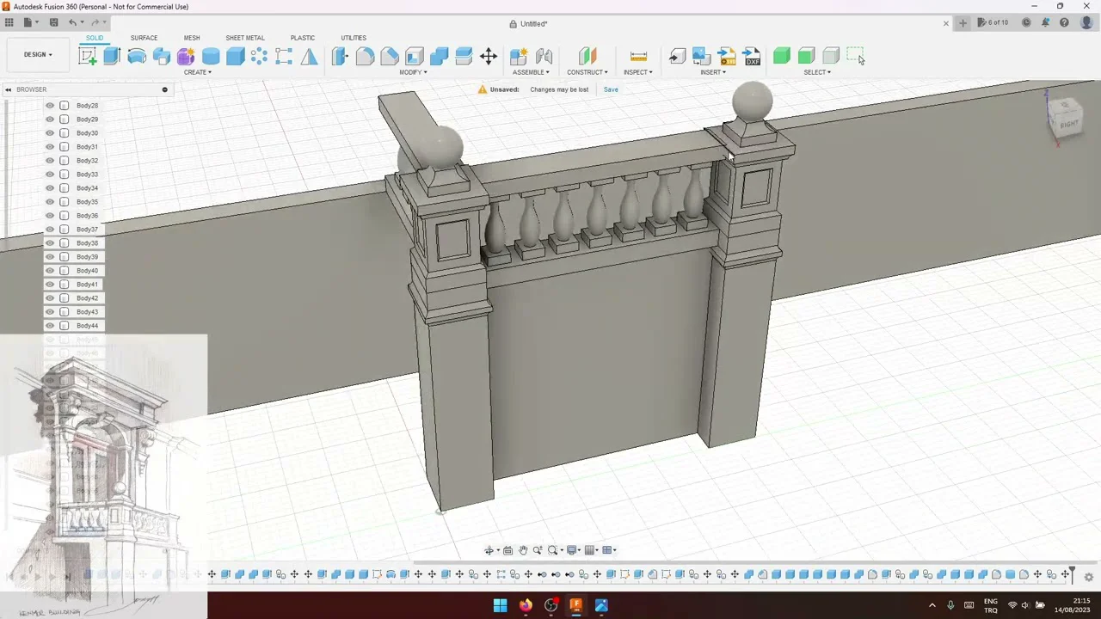The image size is (1101, 619).
Task: Select the Create Sketch tool
Action: tap(87, 57)
